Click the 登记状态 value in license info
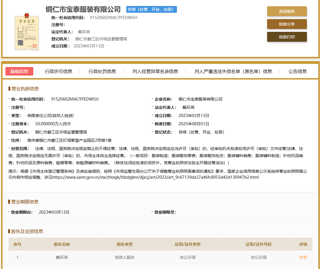The image size is (320, 269). pos(201,132)
